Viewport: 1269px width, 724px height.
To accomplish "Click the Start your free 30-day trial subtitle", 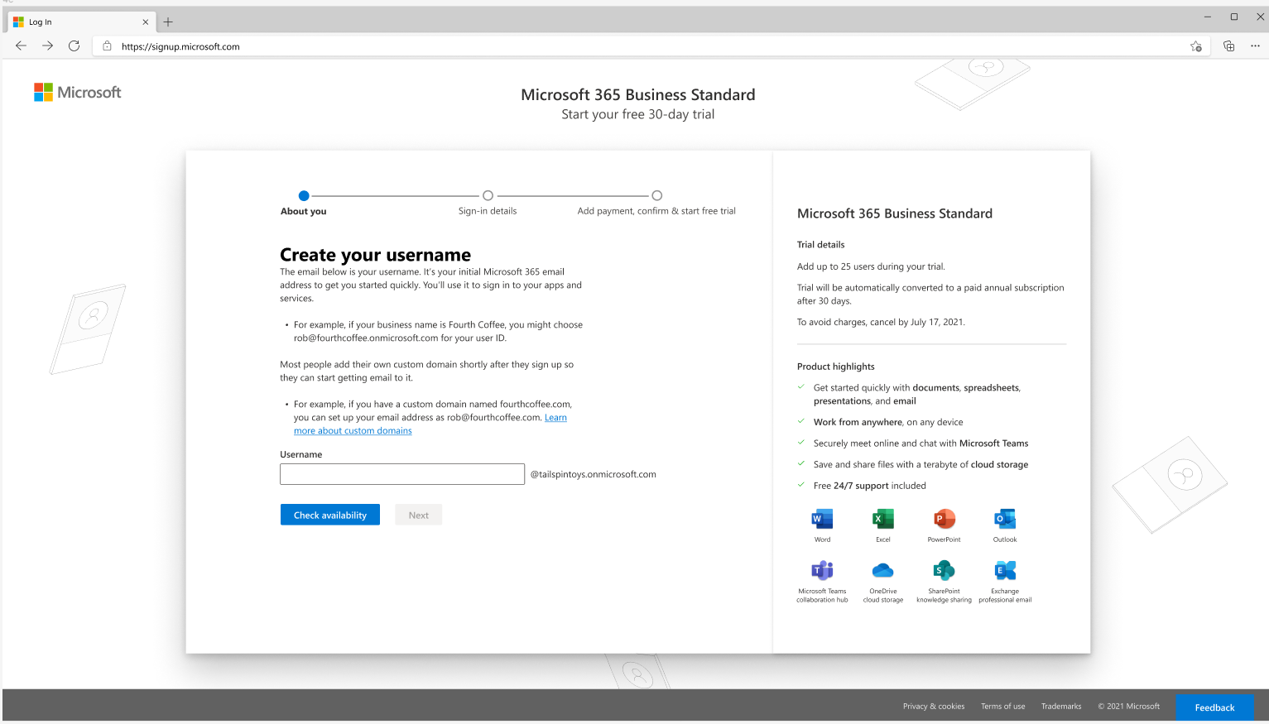I will pos(638,114).
